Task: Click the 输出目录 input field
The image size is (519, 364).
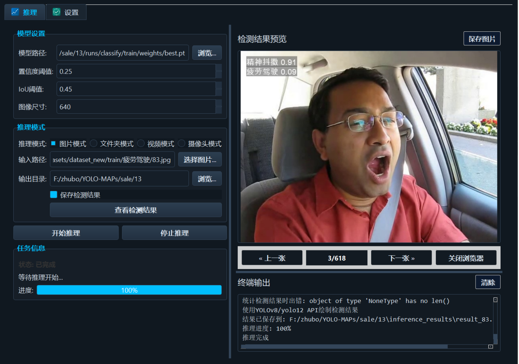Action: tap(119, 179)
